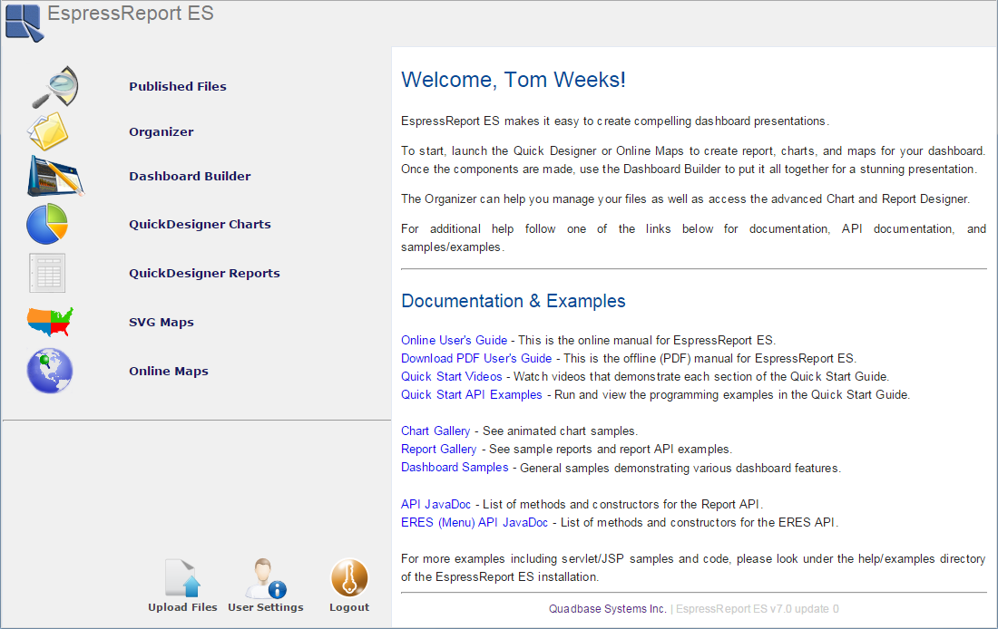998x629 pixels.
Task: Open the Quick Start Videos link
Action: [451, 376]
